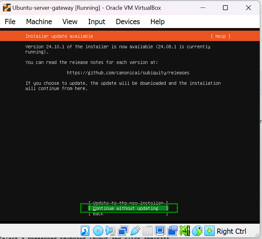Select Continue without updating
The image size is (262, 239).
click(x=128, y=208)
